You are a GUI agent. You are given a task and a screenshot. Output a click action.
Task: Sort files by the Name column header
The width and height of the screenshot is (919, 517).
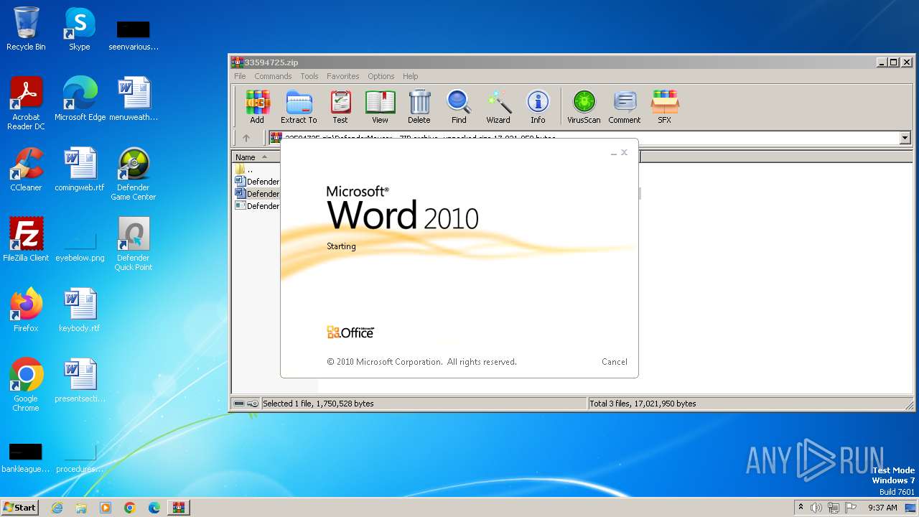(256, 157)
